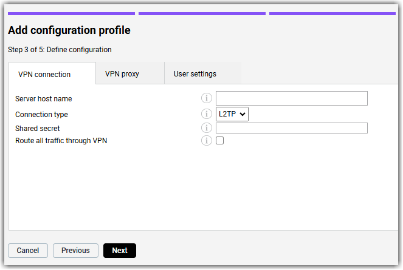The width and height of the screenshot is (403, 270).
Task: Open info for Route all traffic through VPN
Action: (x=207, y=140)
